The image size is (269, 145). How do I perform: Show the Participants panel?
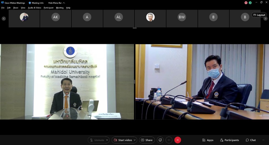[229, 140]
